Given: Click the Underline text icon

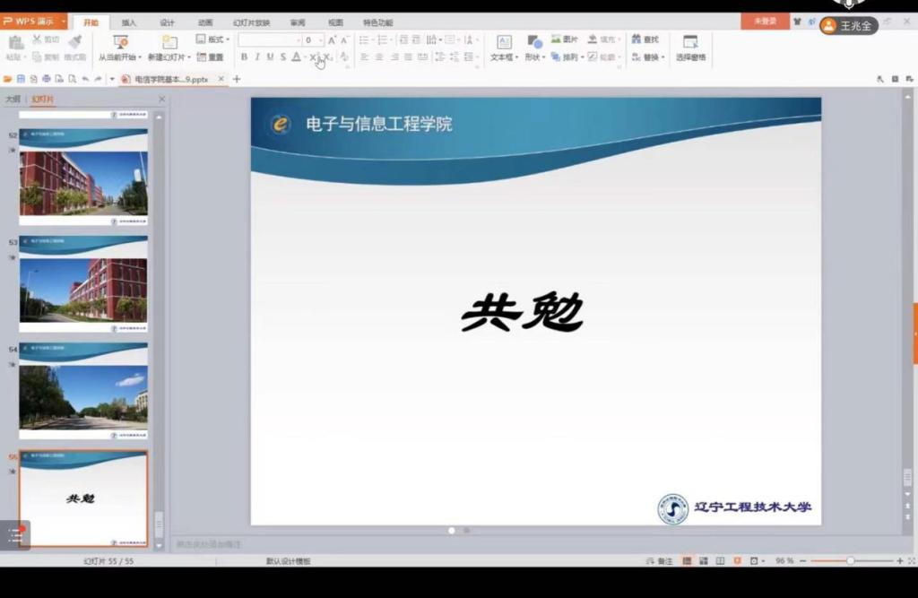Looking at the screenshot, I should (x=270, y=57).
